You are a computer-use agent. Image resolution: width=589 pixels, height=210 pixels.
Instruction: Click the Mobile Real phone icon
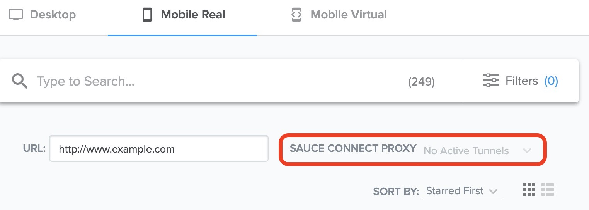point(147,15)
